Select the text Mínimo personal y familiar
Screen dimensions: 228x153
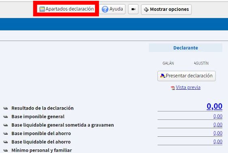coord(42,150)
